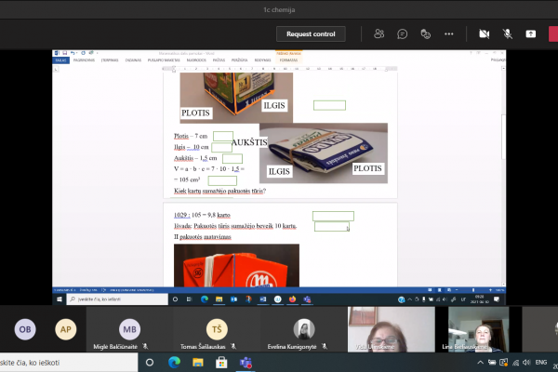Click the Save icon in Word toolbar
558x372 pixels.
tap(65, 53)
